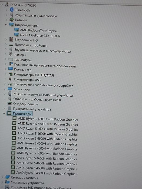Click the Клавиатуры keyboard icon

[x=11, y=59]
